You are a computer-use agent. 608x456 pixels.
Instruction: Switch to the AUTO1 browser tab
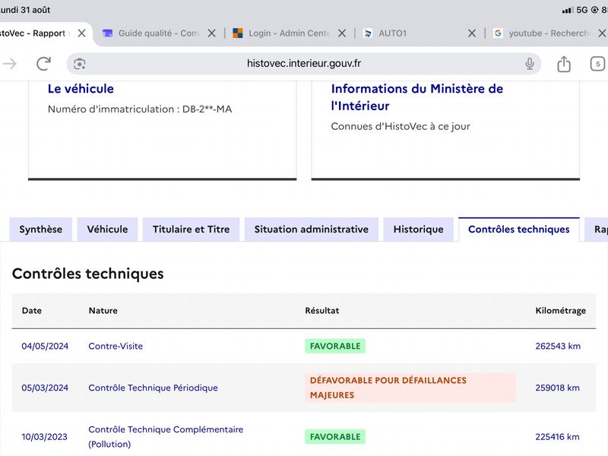(x=413, y=33)
